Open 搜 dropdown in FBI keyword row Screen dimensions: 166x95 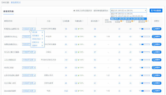coord(33,67)
